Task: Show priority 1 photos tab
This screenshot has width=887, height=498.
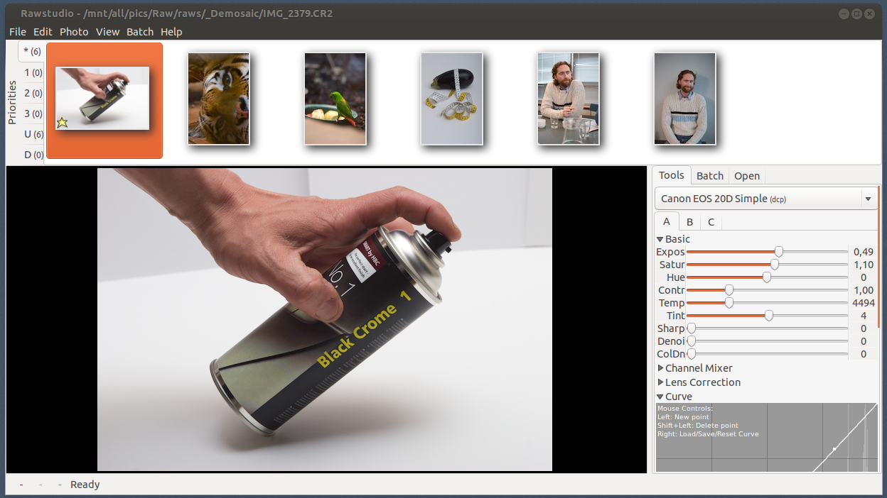Action: (x=33, y=72)
